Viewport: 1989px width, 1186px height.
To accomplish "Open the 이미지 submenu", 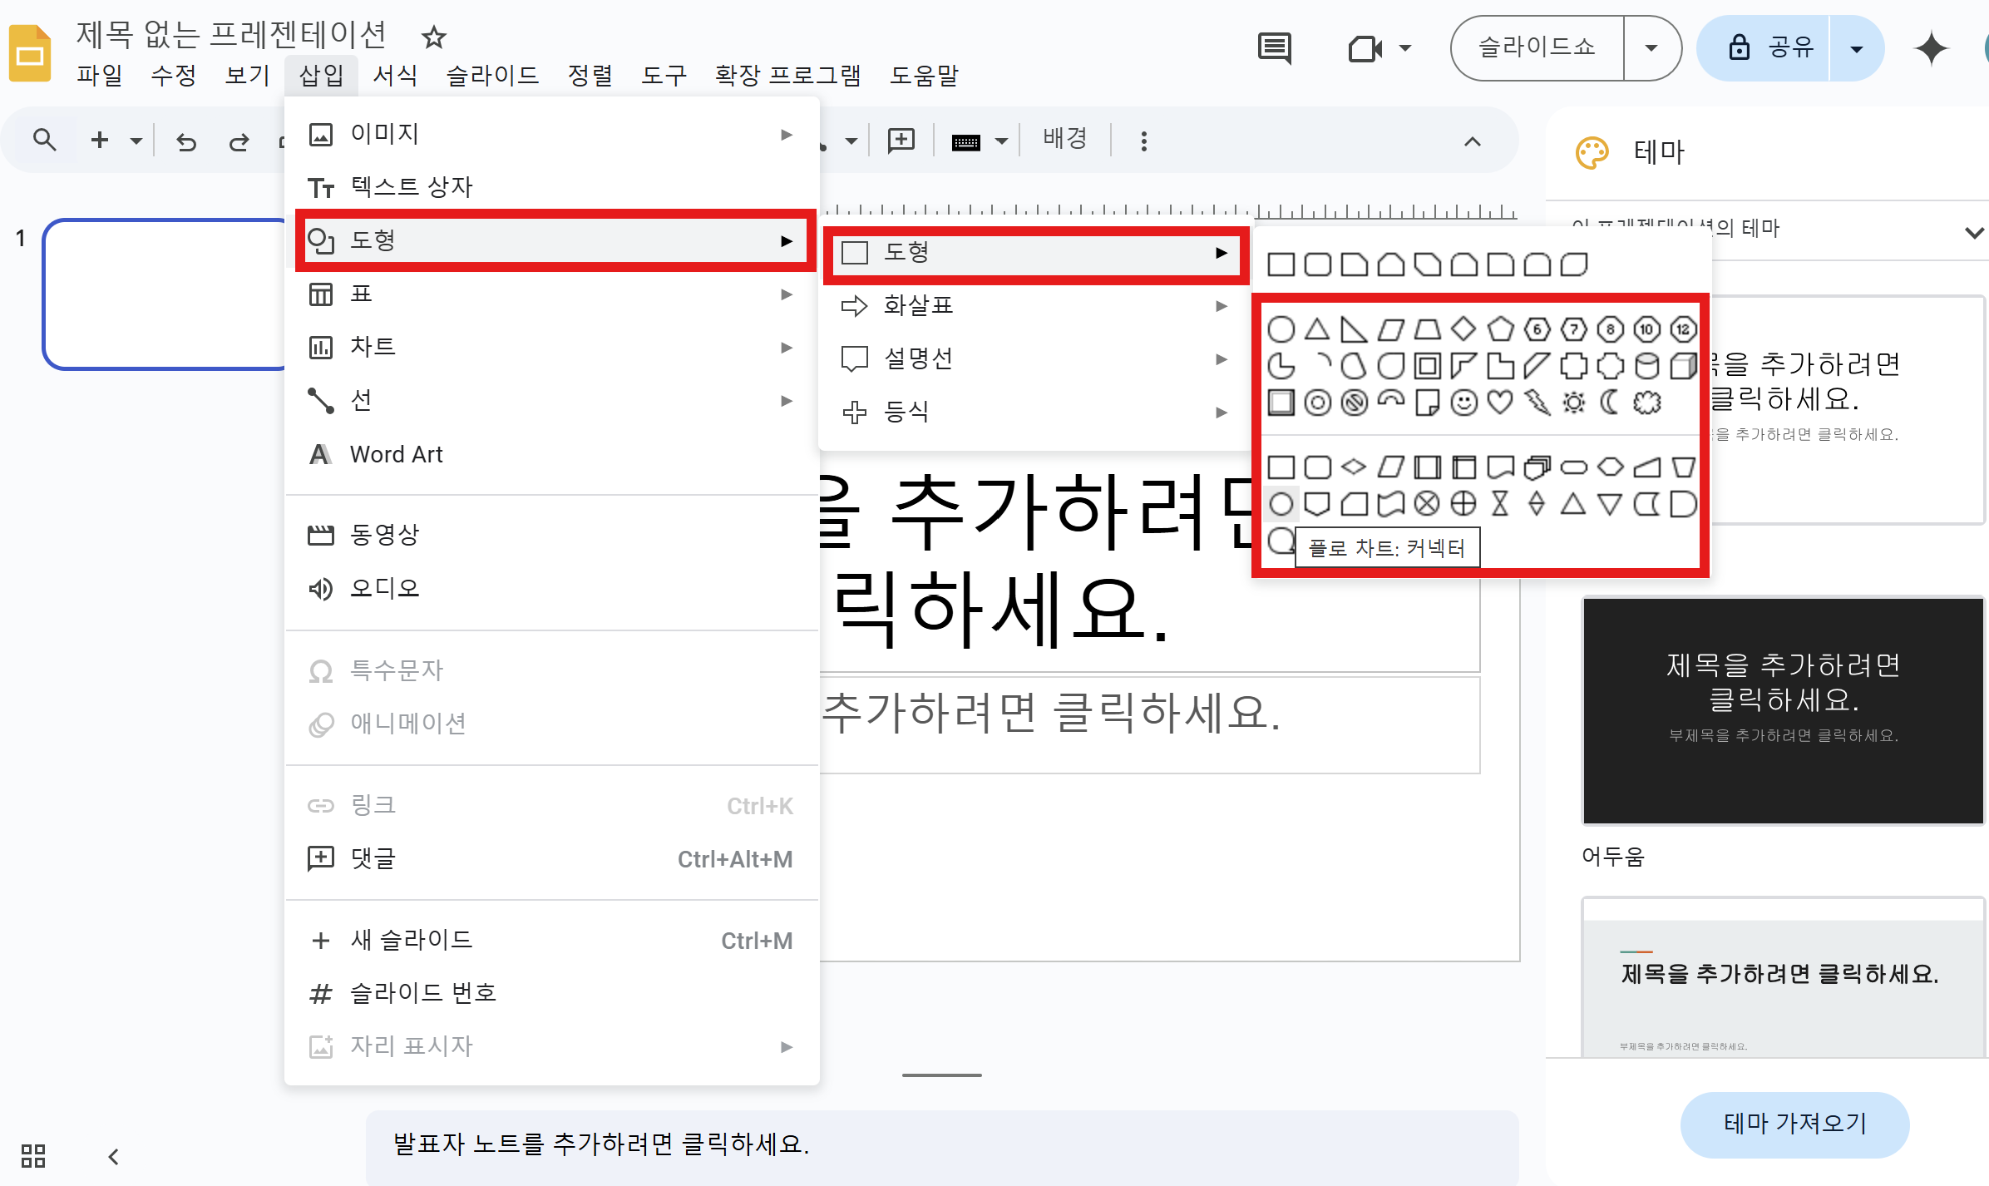I will tap(552, 134).
